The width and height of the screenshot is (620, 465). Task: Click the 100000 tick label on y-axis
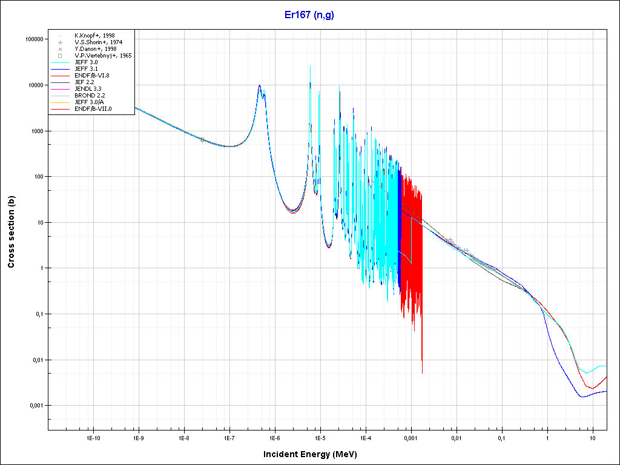pos(33,39)
